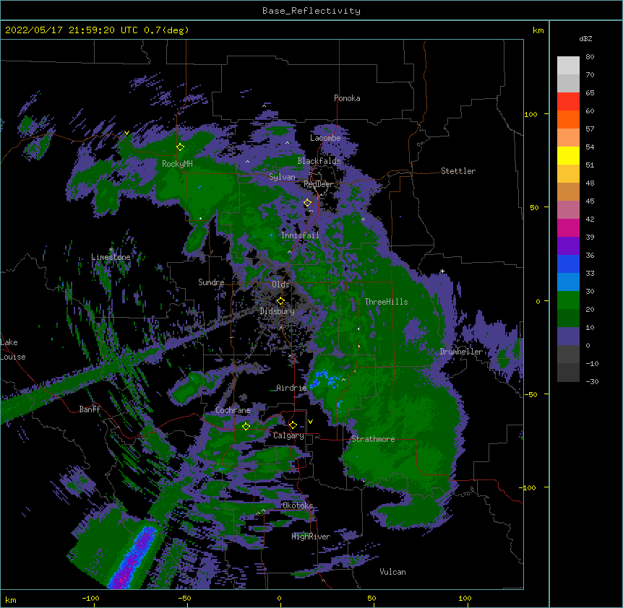Pick the dusty pink 45-42 dBZ swatch
Image resolution: width=623 pixels, height=608 pixels.
click(568, 209)
